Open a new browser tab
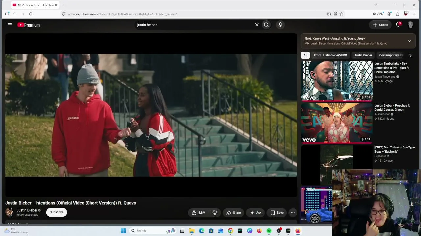The image size is (421, 236). [x=64, y=5]
